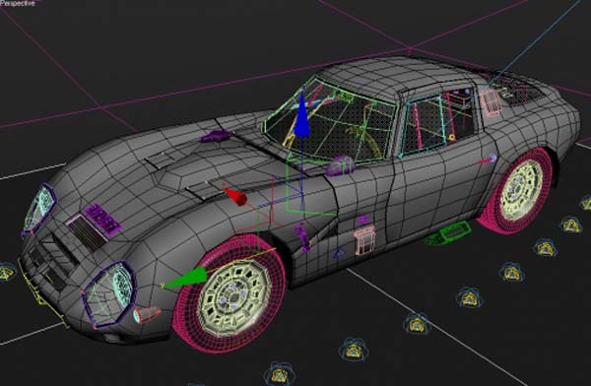Select the pink door helper on car side
This screenshot has width=591, height=386.
[364, 239]
